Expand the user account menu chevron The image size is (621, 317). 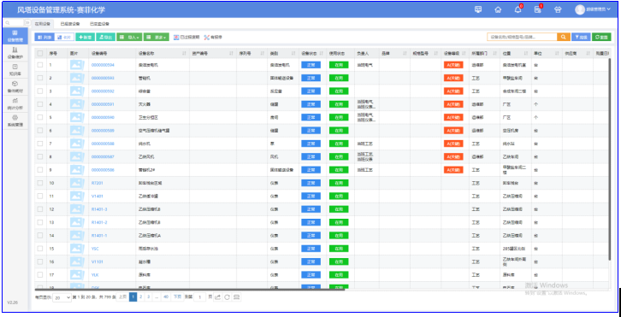pos(609,10)
